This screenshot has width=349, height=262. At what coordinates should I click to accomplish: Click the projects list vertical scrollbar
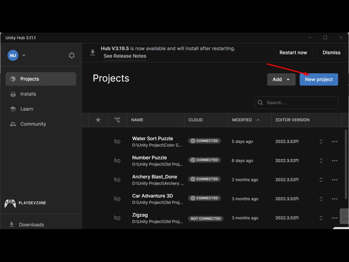[346, 164]
